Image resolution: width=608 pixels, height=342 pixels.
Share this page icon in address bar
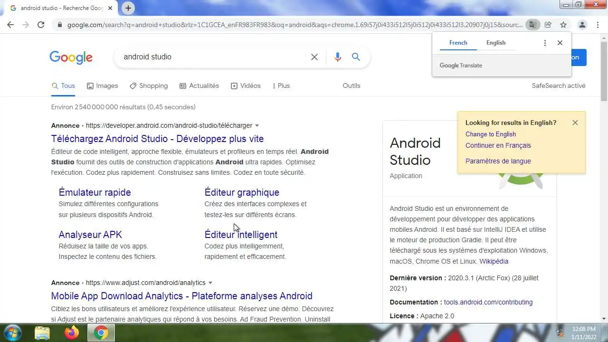548,25
